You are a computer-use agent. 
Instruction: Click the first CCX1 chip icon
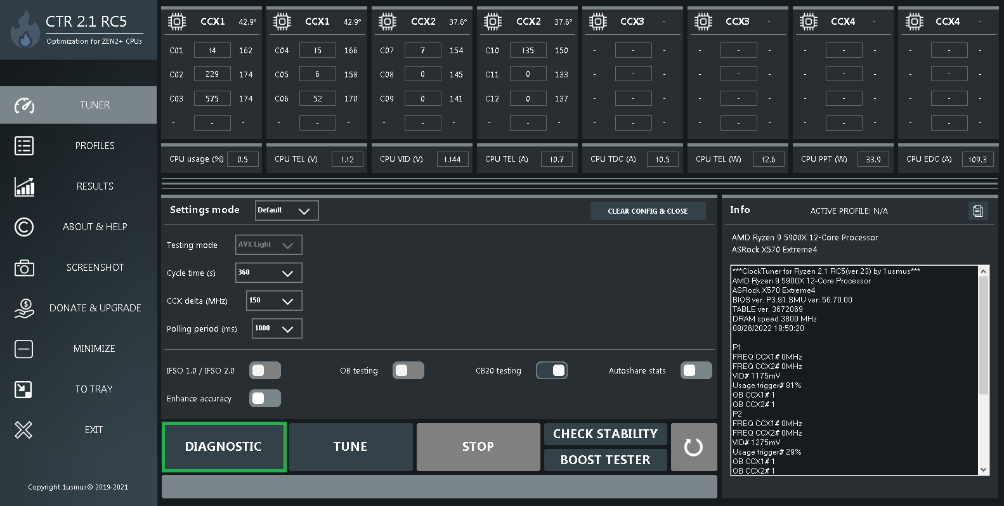click(176, 22)
